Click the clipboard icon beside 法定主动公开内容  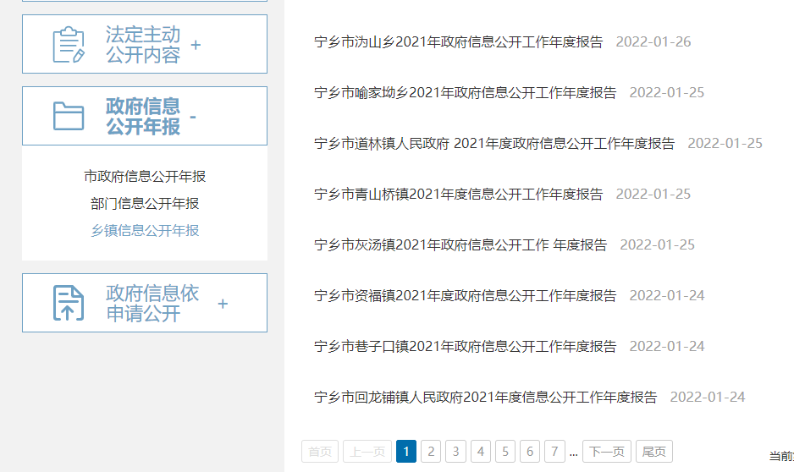(69, 45)
